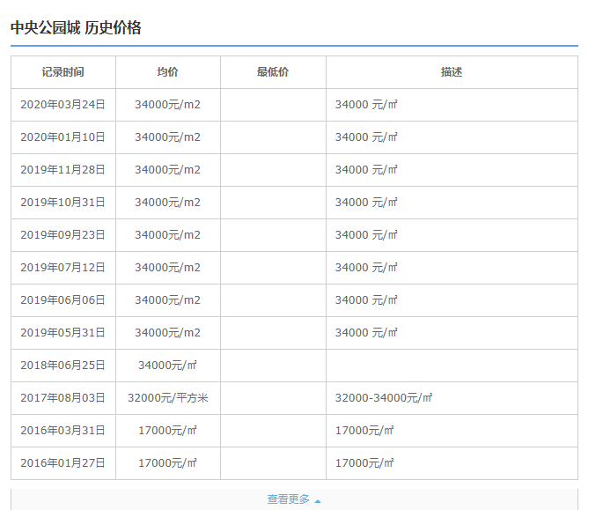Screen dimensions: 603x510
Task: Click the 2019年05月31日 row's description
Action: point(366,333)
